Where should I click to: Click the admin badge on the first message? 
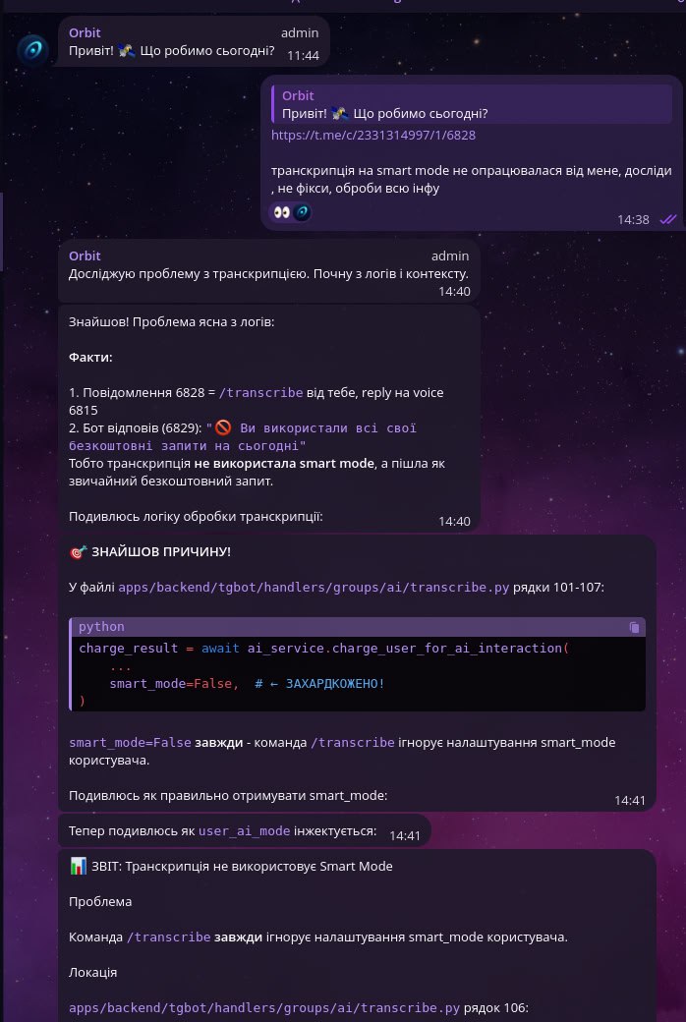[300, 32]
